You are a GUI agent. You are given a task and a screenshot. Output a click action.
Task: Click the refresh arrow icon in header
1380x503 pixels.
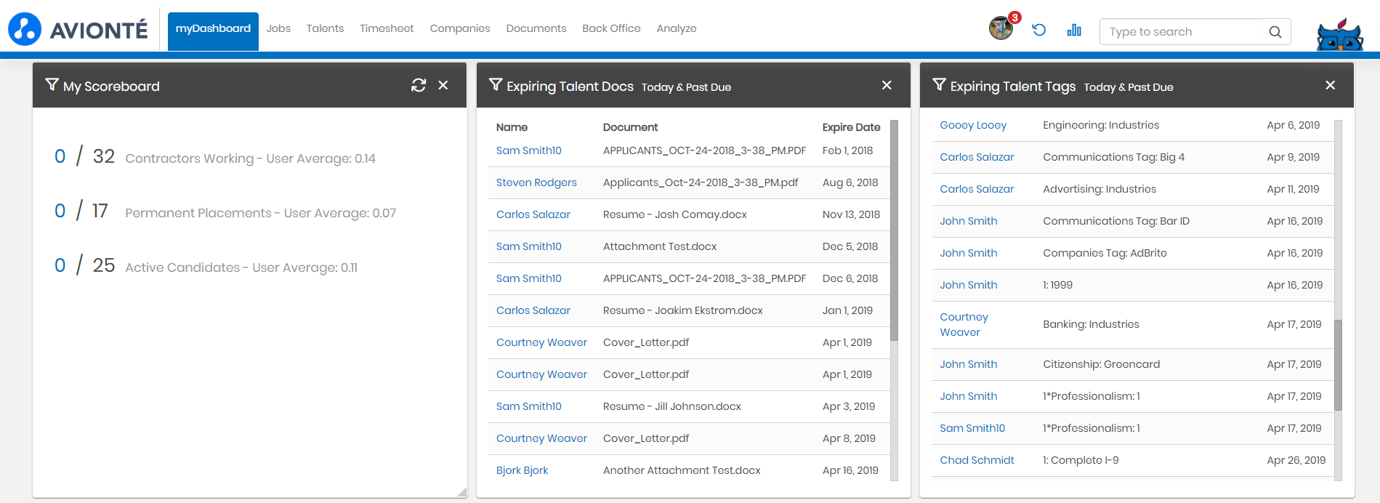coord(1038,30)
